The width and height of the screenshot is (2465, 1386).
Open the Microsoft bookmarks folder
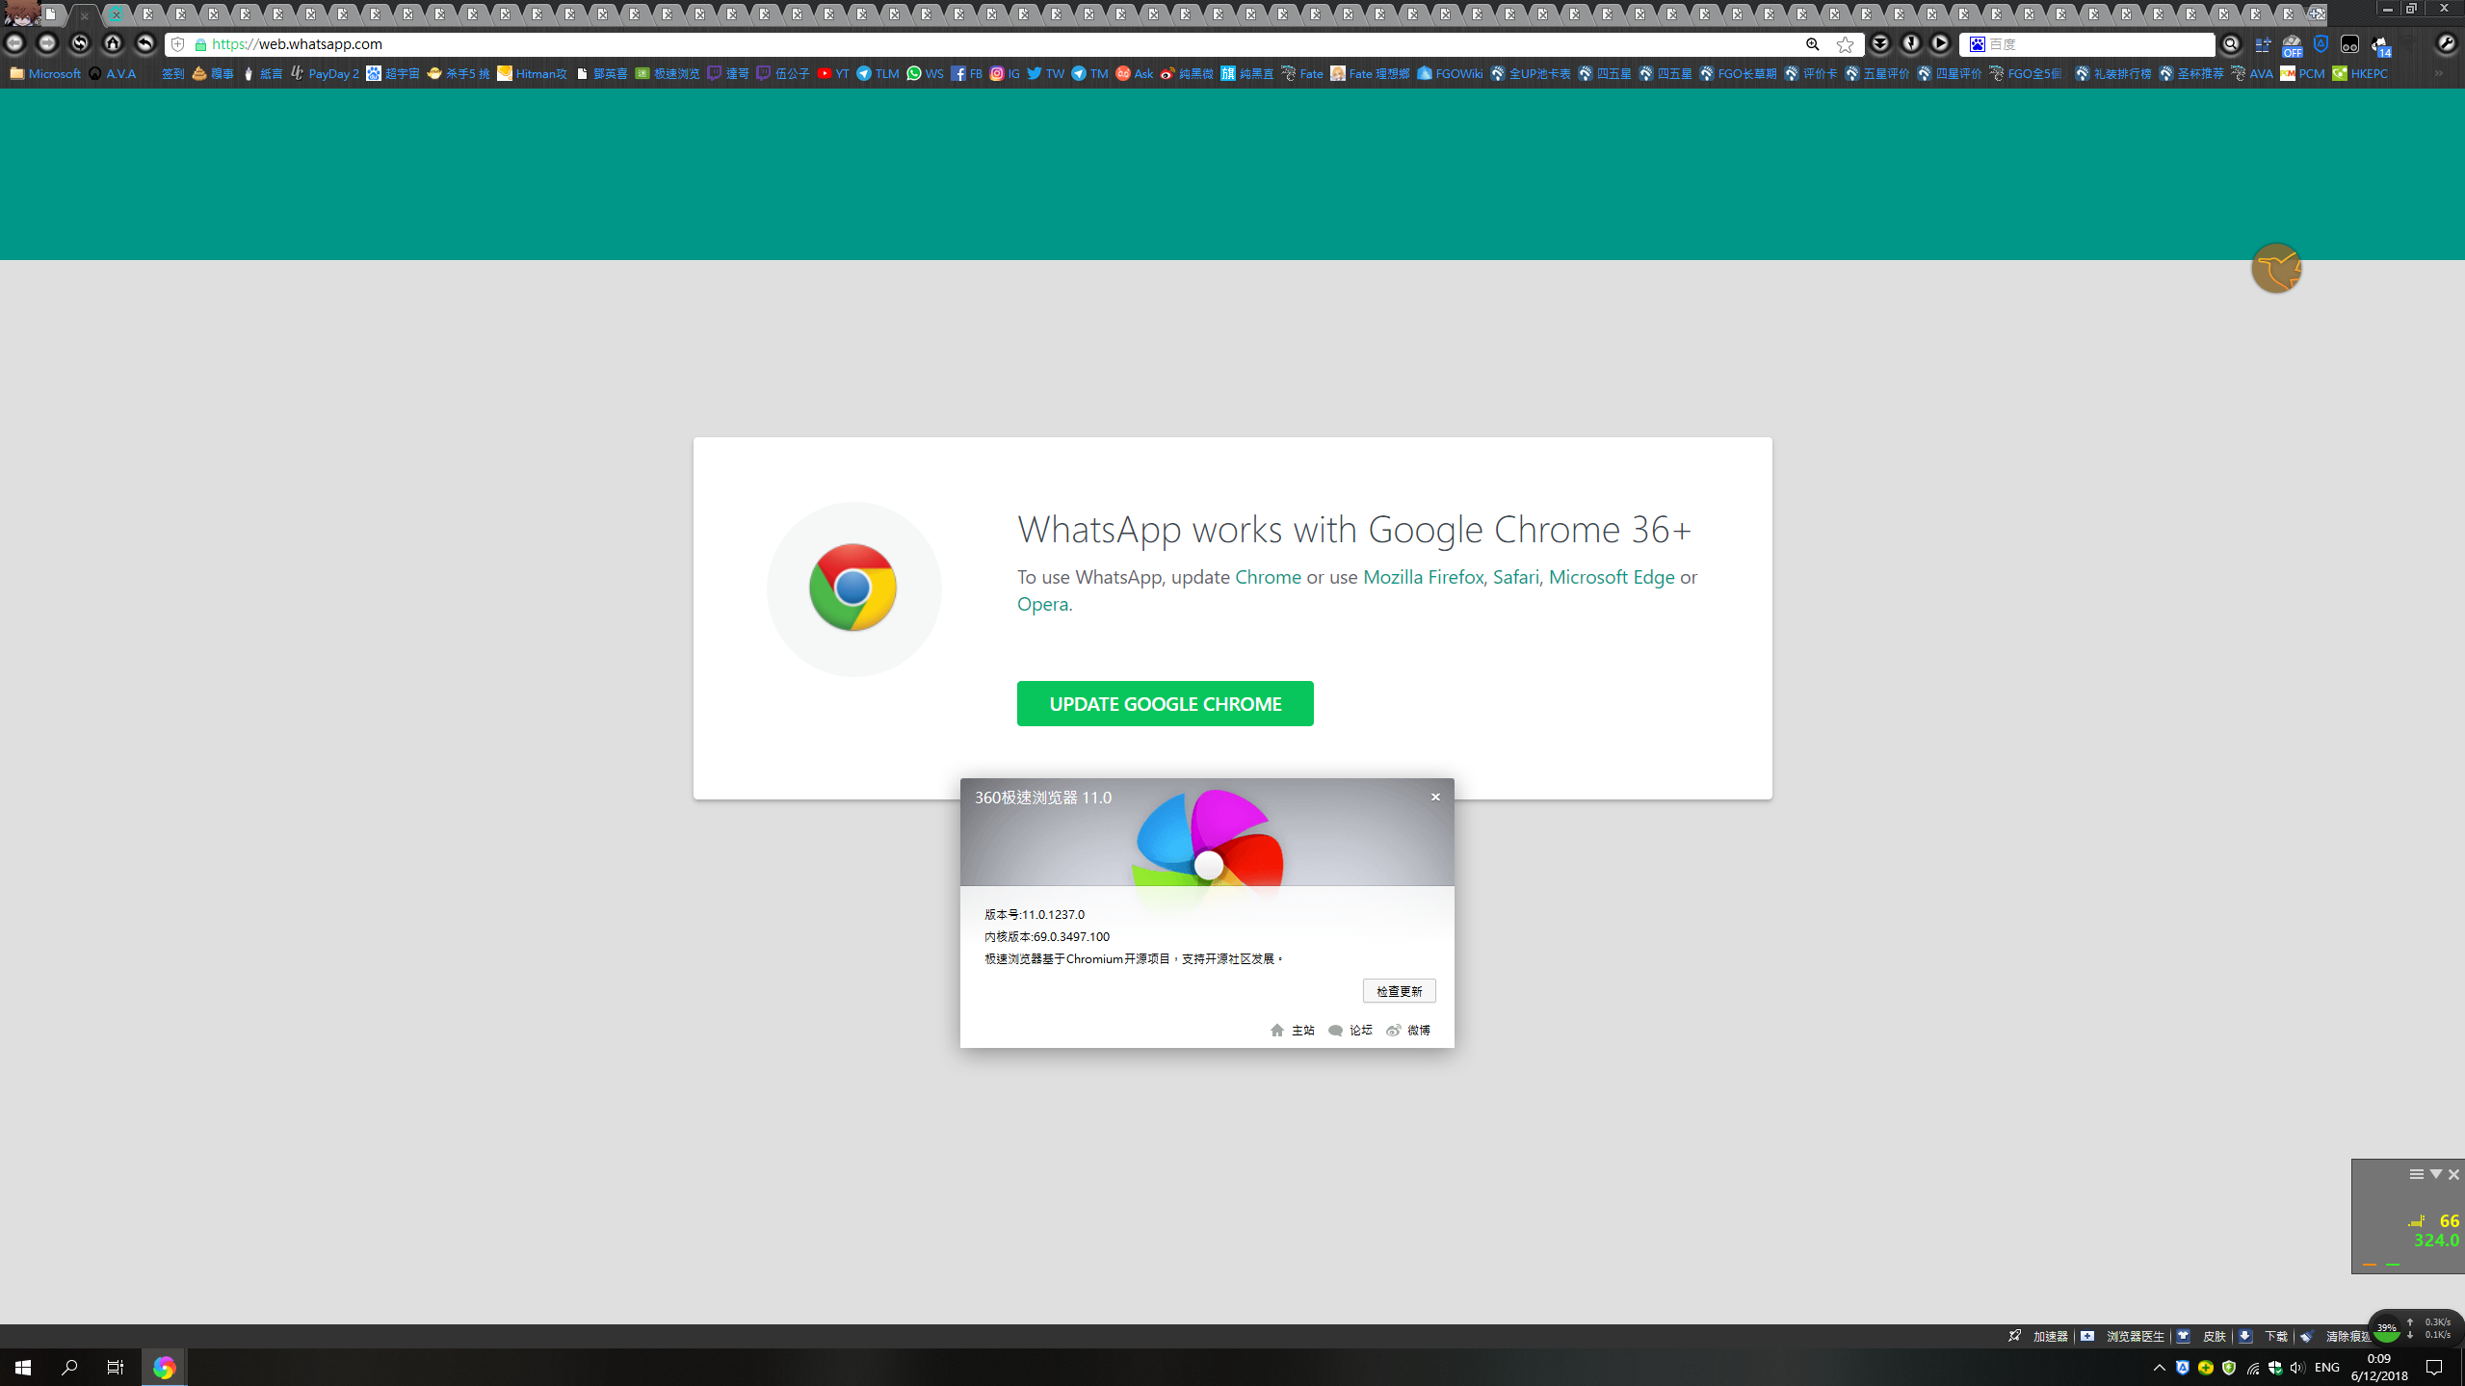pos(45,73)
